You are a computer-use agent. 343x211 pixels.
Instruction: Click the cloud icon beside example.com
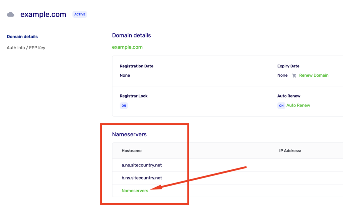(10, 14)
